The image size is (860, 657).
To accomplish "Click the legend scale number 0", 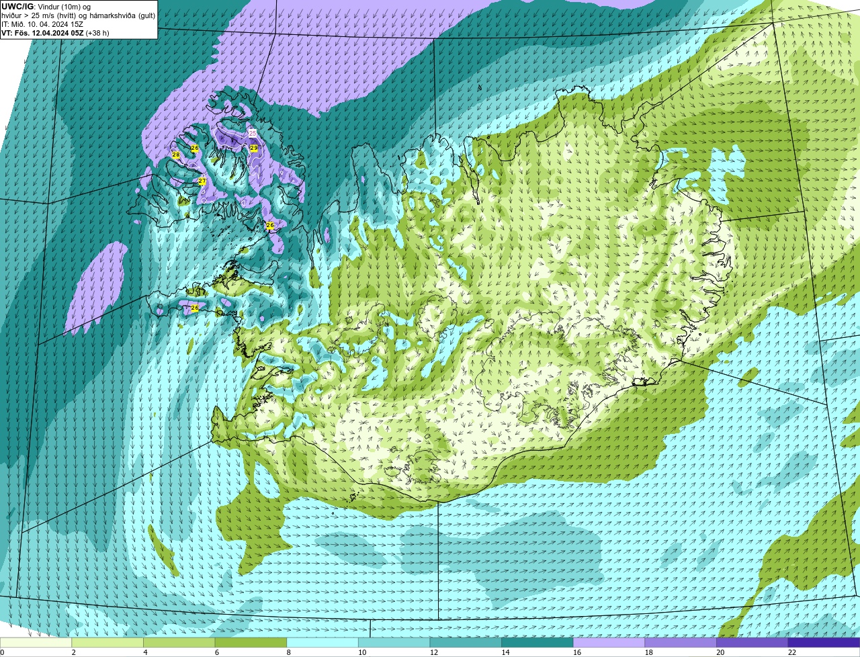I will [x=2, y=652].
